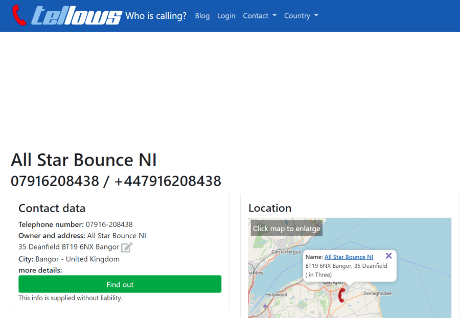
Task: Click the Donaghadee label on the map
Action: point(376,294)
